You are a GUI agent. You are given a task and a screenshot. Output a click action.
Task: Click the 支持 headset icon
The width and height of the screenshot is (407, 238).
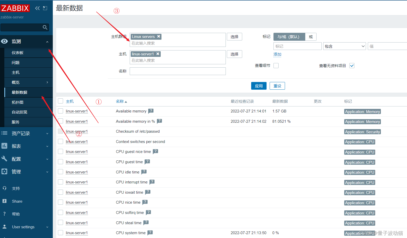(x=4, y=188)
